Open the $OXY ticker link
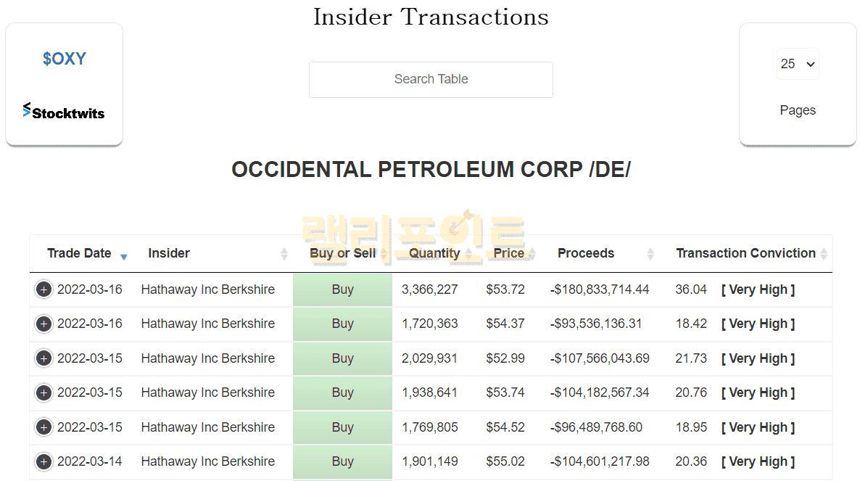 (64, 59)
